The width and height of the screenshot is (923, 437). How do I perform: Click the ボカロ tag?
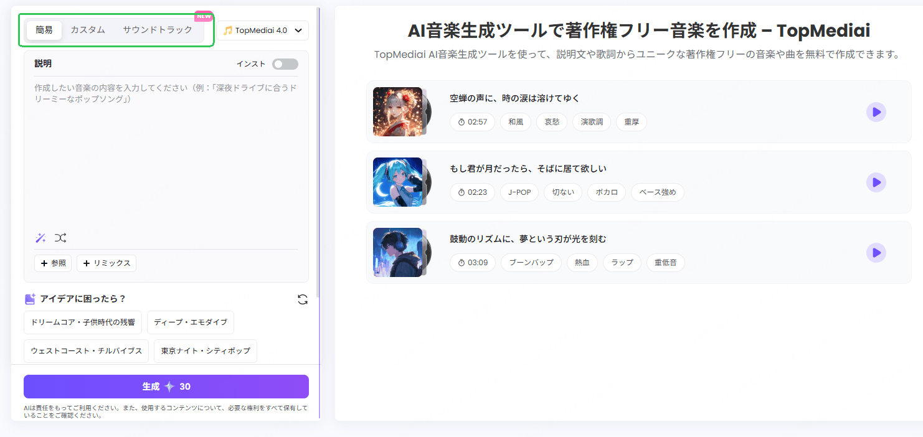click(607, 192)
